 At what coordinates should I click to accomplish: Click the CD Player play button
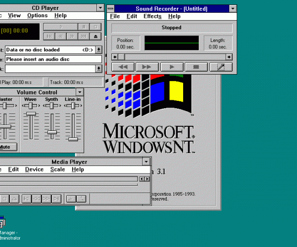point(60,27)
